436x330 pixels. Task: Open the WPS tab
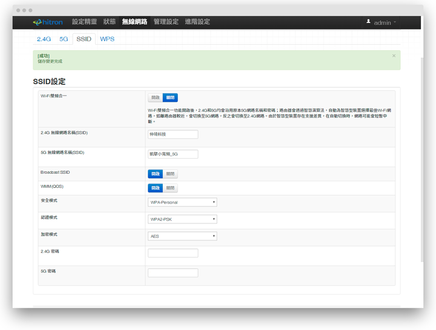pos(107,39)
